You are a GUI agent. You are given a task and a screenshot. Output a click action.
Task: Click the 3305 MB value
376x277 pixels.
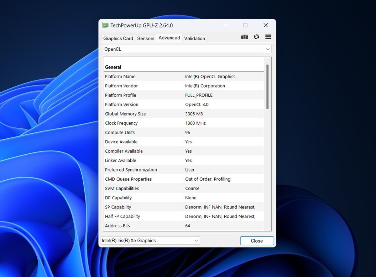pos(194,114)
